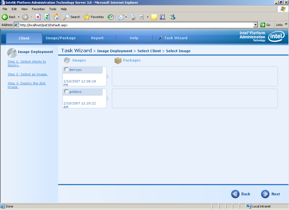The image size is (289, 210).
Task: Stop page loading with the red X icon
Action: point(38,17)
